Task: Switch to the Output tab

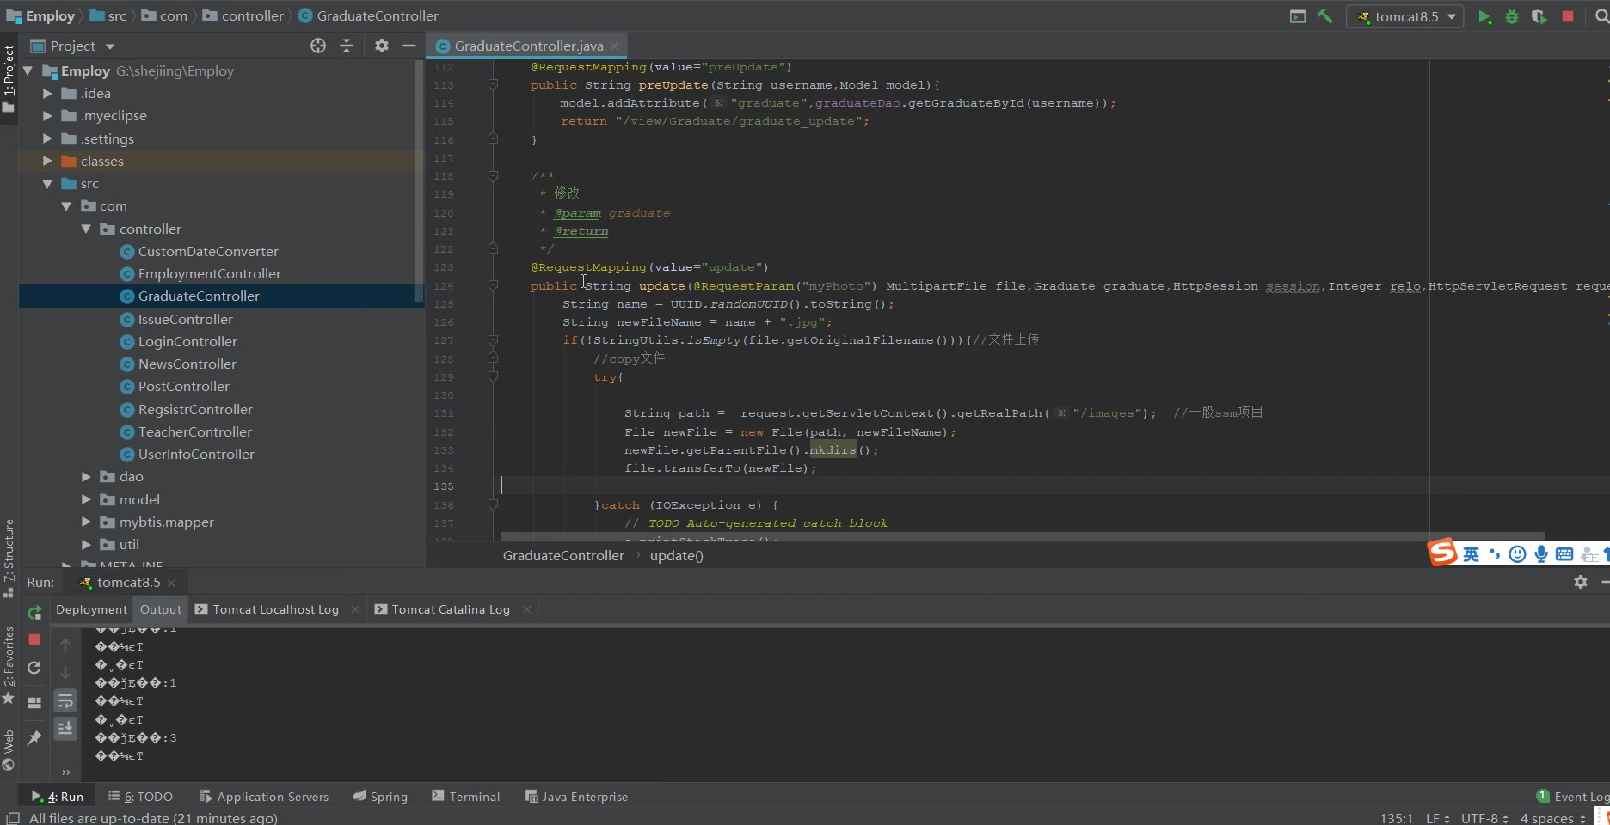Action: pyautogui.click(x=161, y=609)
